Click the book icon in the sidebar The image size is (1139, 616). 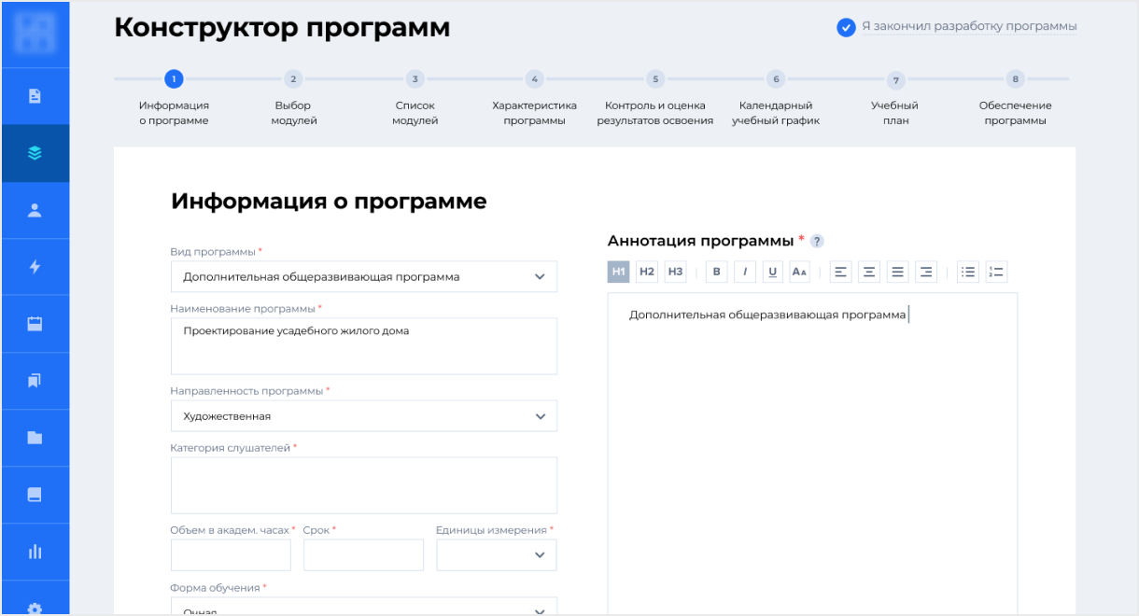(35, 495)
